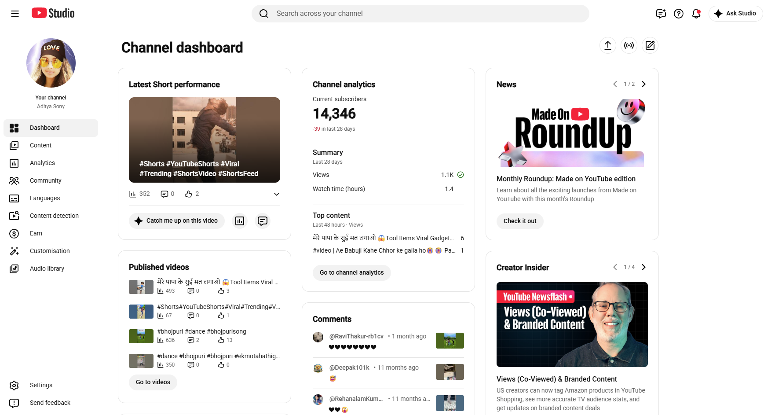Open video analytics icon beside Catch me up
764x415 pixels.
240,221
